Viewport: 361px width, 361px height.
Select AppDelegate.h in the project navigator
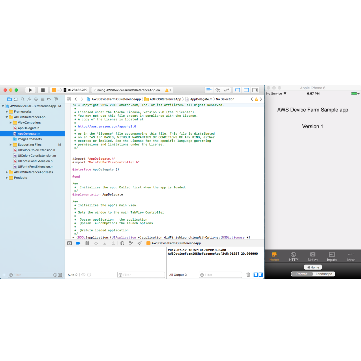tap(28, 128)
